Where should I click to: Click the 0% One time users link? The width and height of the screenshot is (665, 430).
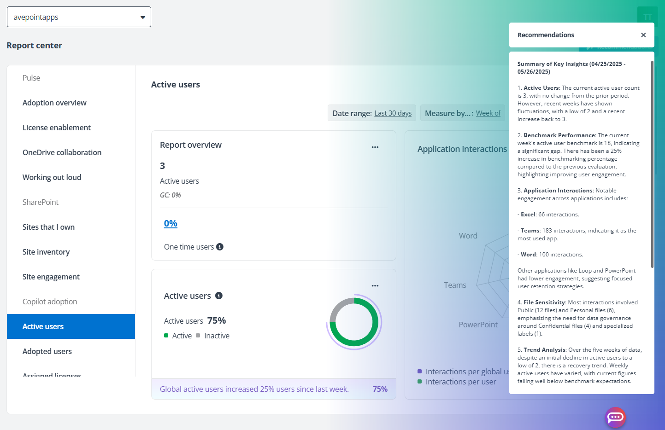point(171,223)
